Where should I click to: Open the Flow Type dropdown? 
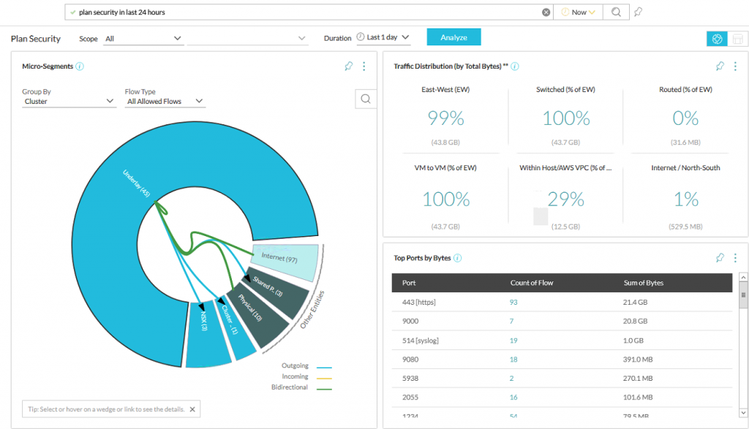click(165, 102)
